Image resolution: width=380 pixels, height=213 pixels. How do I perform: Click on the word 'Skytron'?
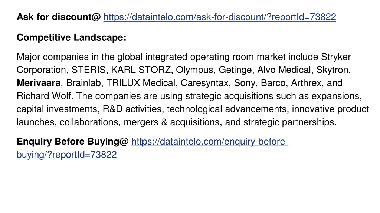point(332,70)
